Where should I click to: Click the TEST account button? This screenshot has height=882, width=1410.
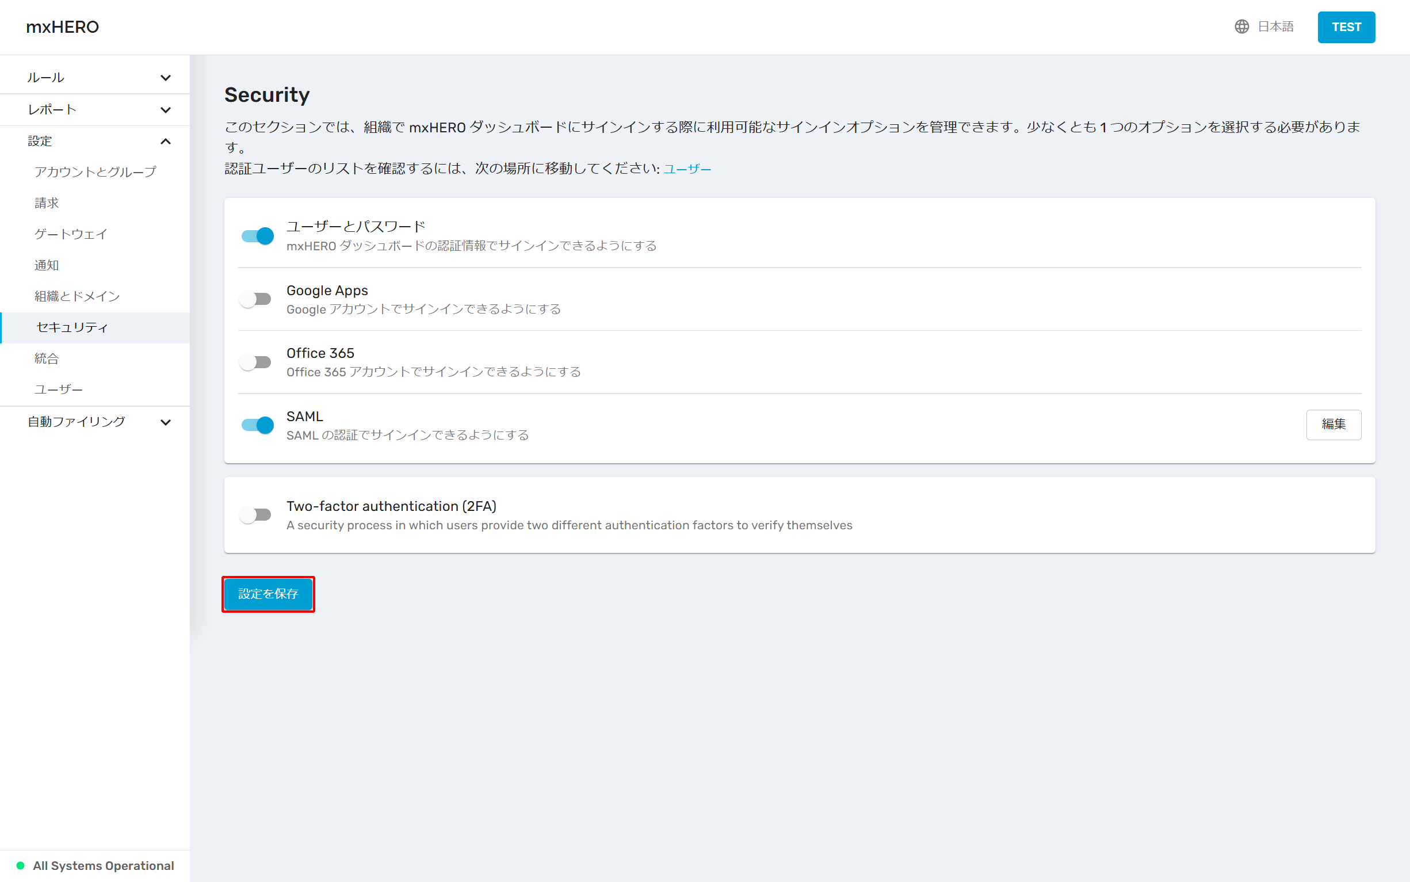1346,27
